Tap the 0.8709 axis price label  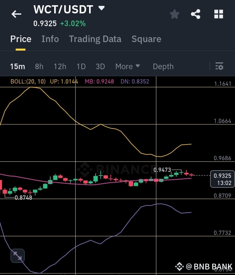[x=222, y=195]
